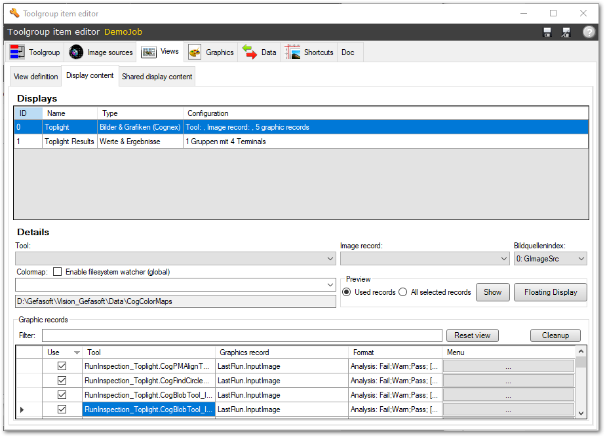Open the Menu button for CogPMAlignT row

[509, 366]
